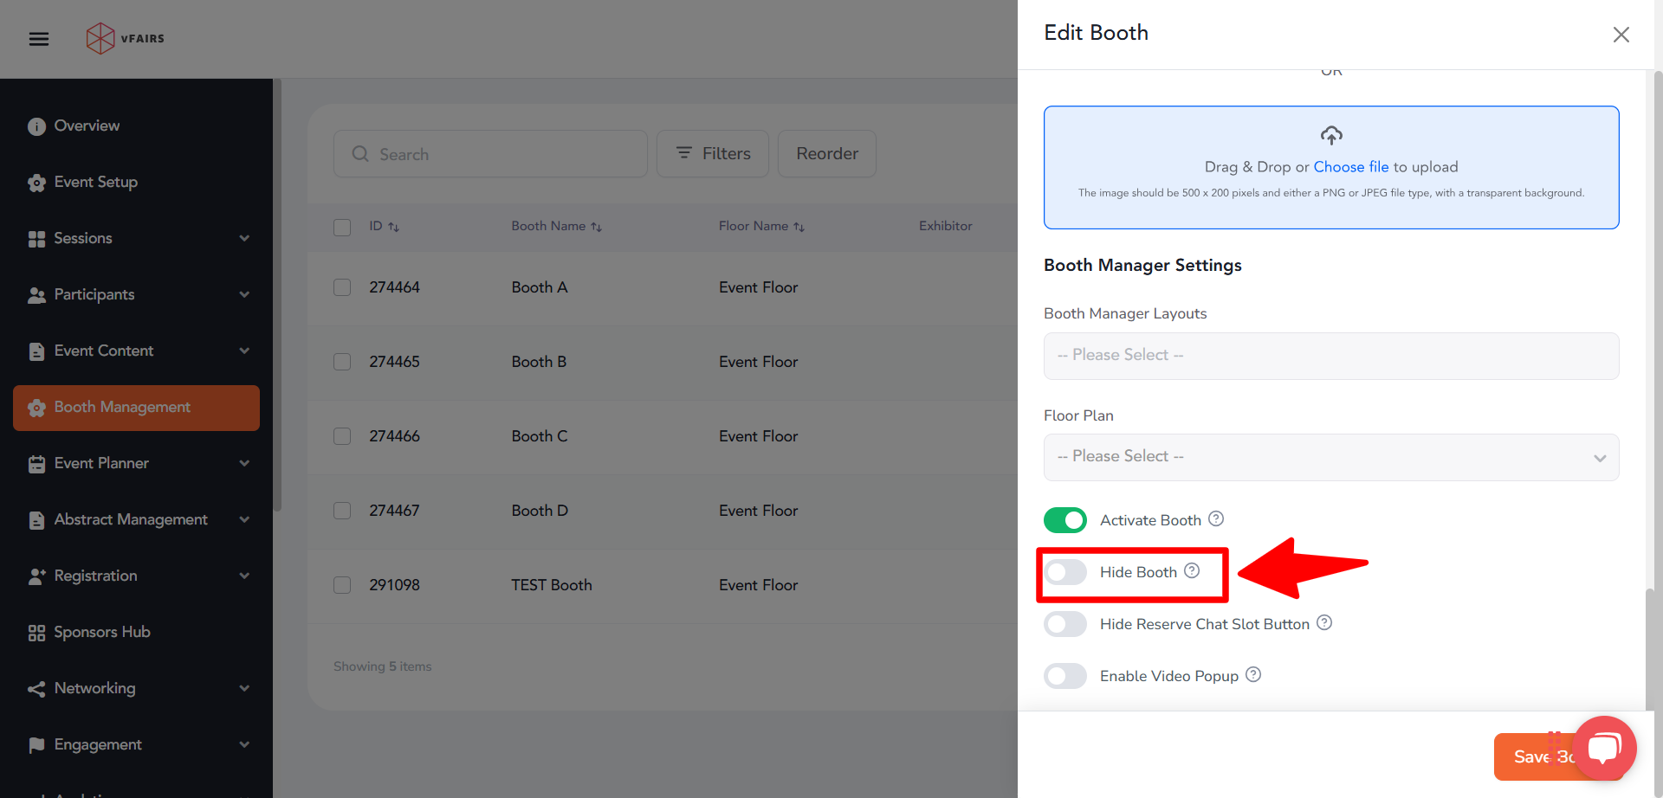This screenshot has width=1663, height=798.
Task: Enable the Hide Booth toggle
Action: tap(1065, 572)
